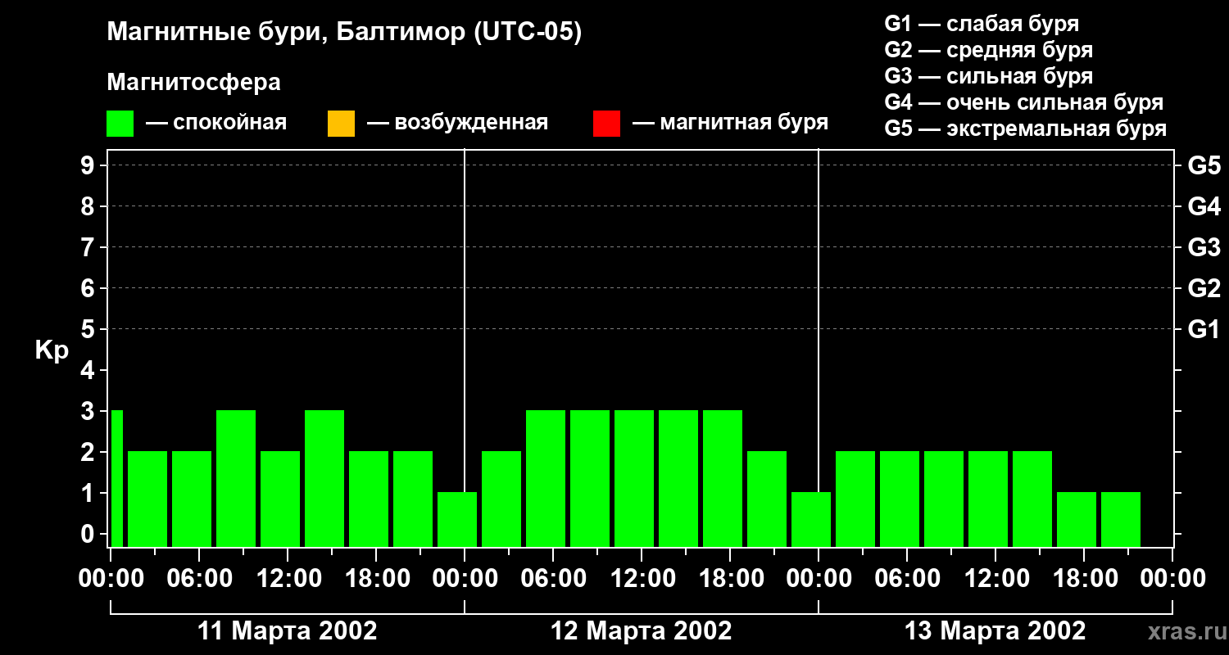Click the first Kp 2 bar on 13 Марта

pos(855,499)
